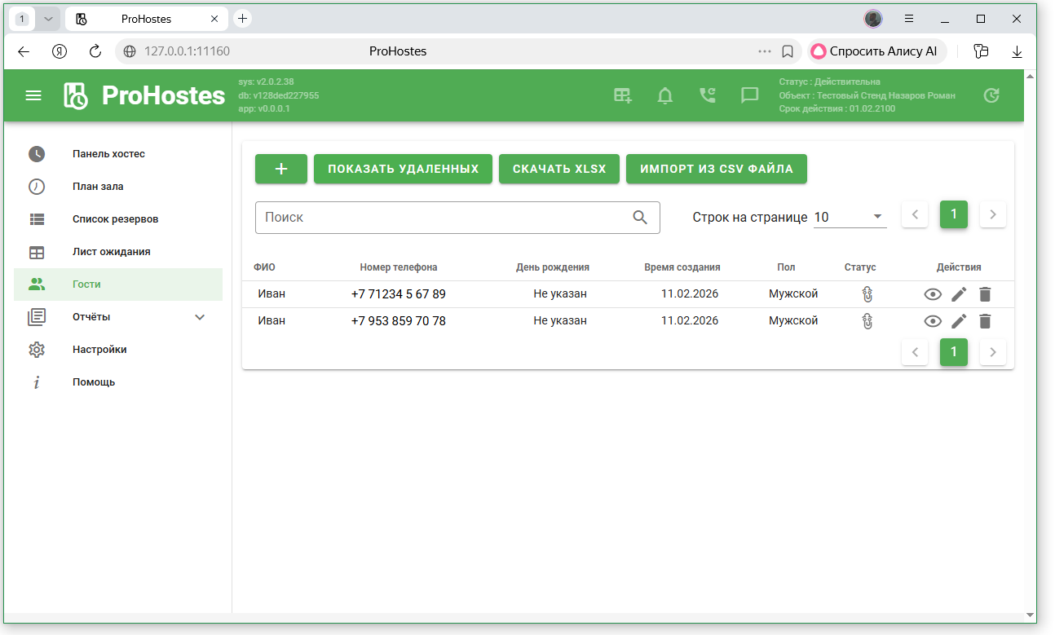
Task: Delete the guest with phone +7 71234 5 67 89
Action: 985,294
